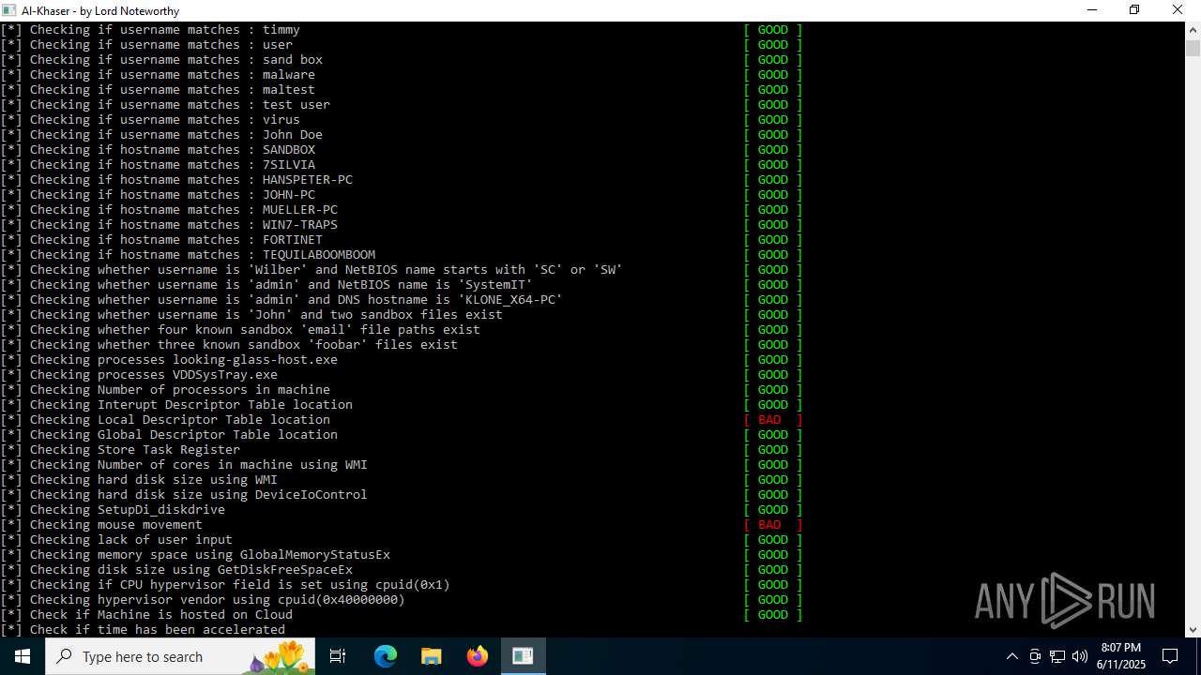The width and height of the screenshot is (1201, 675).
Task: Click 'memory space using GlobalMemoryStatusEx' line
Action: [195, 555]
